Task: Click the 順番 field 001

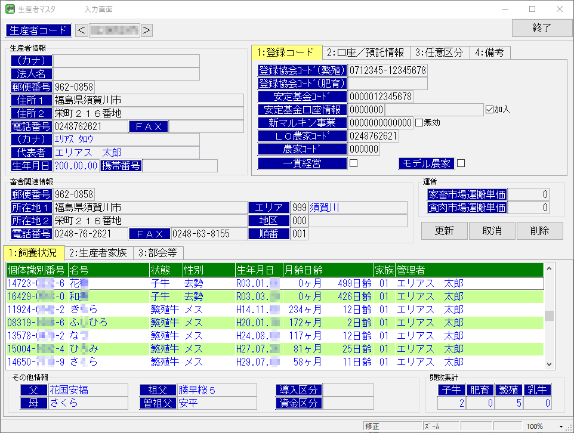Action: point(300,234)
